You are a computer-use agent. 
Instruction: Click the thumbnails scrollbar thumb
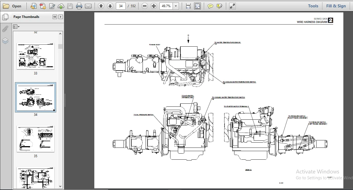tap(60, 46)
